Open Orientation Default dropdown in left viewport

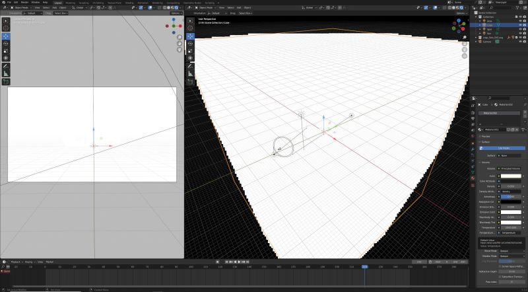tap(33, 13)
